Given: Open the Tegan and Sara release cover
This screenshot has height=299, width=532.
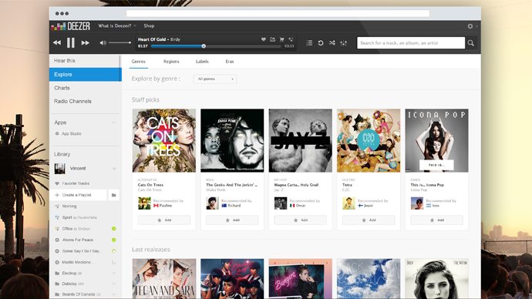Looking at the screenshot, I should pyautogui.click(x=164, y=279).
